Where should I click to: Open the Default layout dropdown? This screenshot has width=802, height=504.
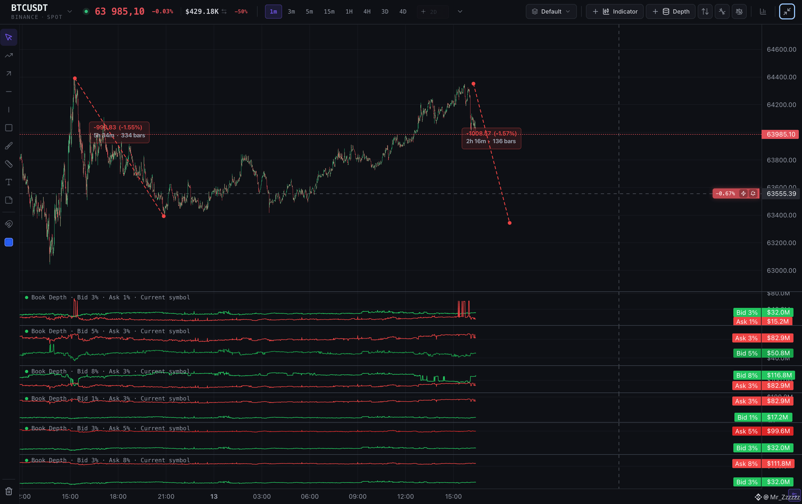(x=551, y=11)
